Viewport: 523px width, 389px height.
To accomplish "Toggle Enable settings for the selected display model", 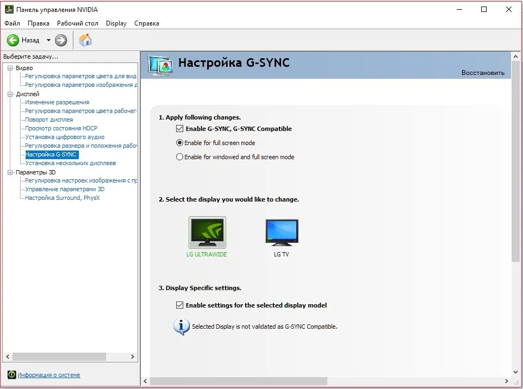I will [x=179, y=305].
